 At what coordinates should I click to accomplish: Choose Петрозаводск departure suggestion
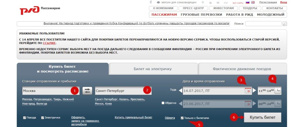43,99
